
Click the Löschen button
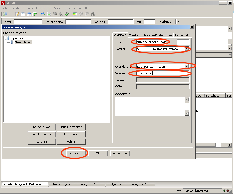pos(42,141)
